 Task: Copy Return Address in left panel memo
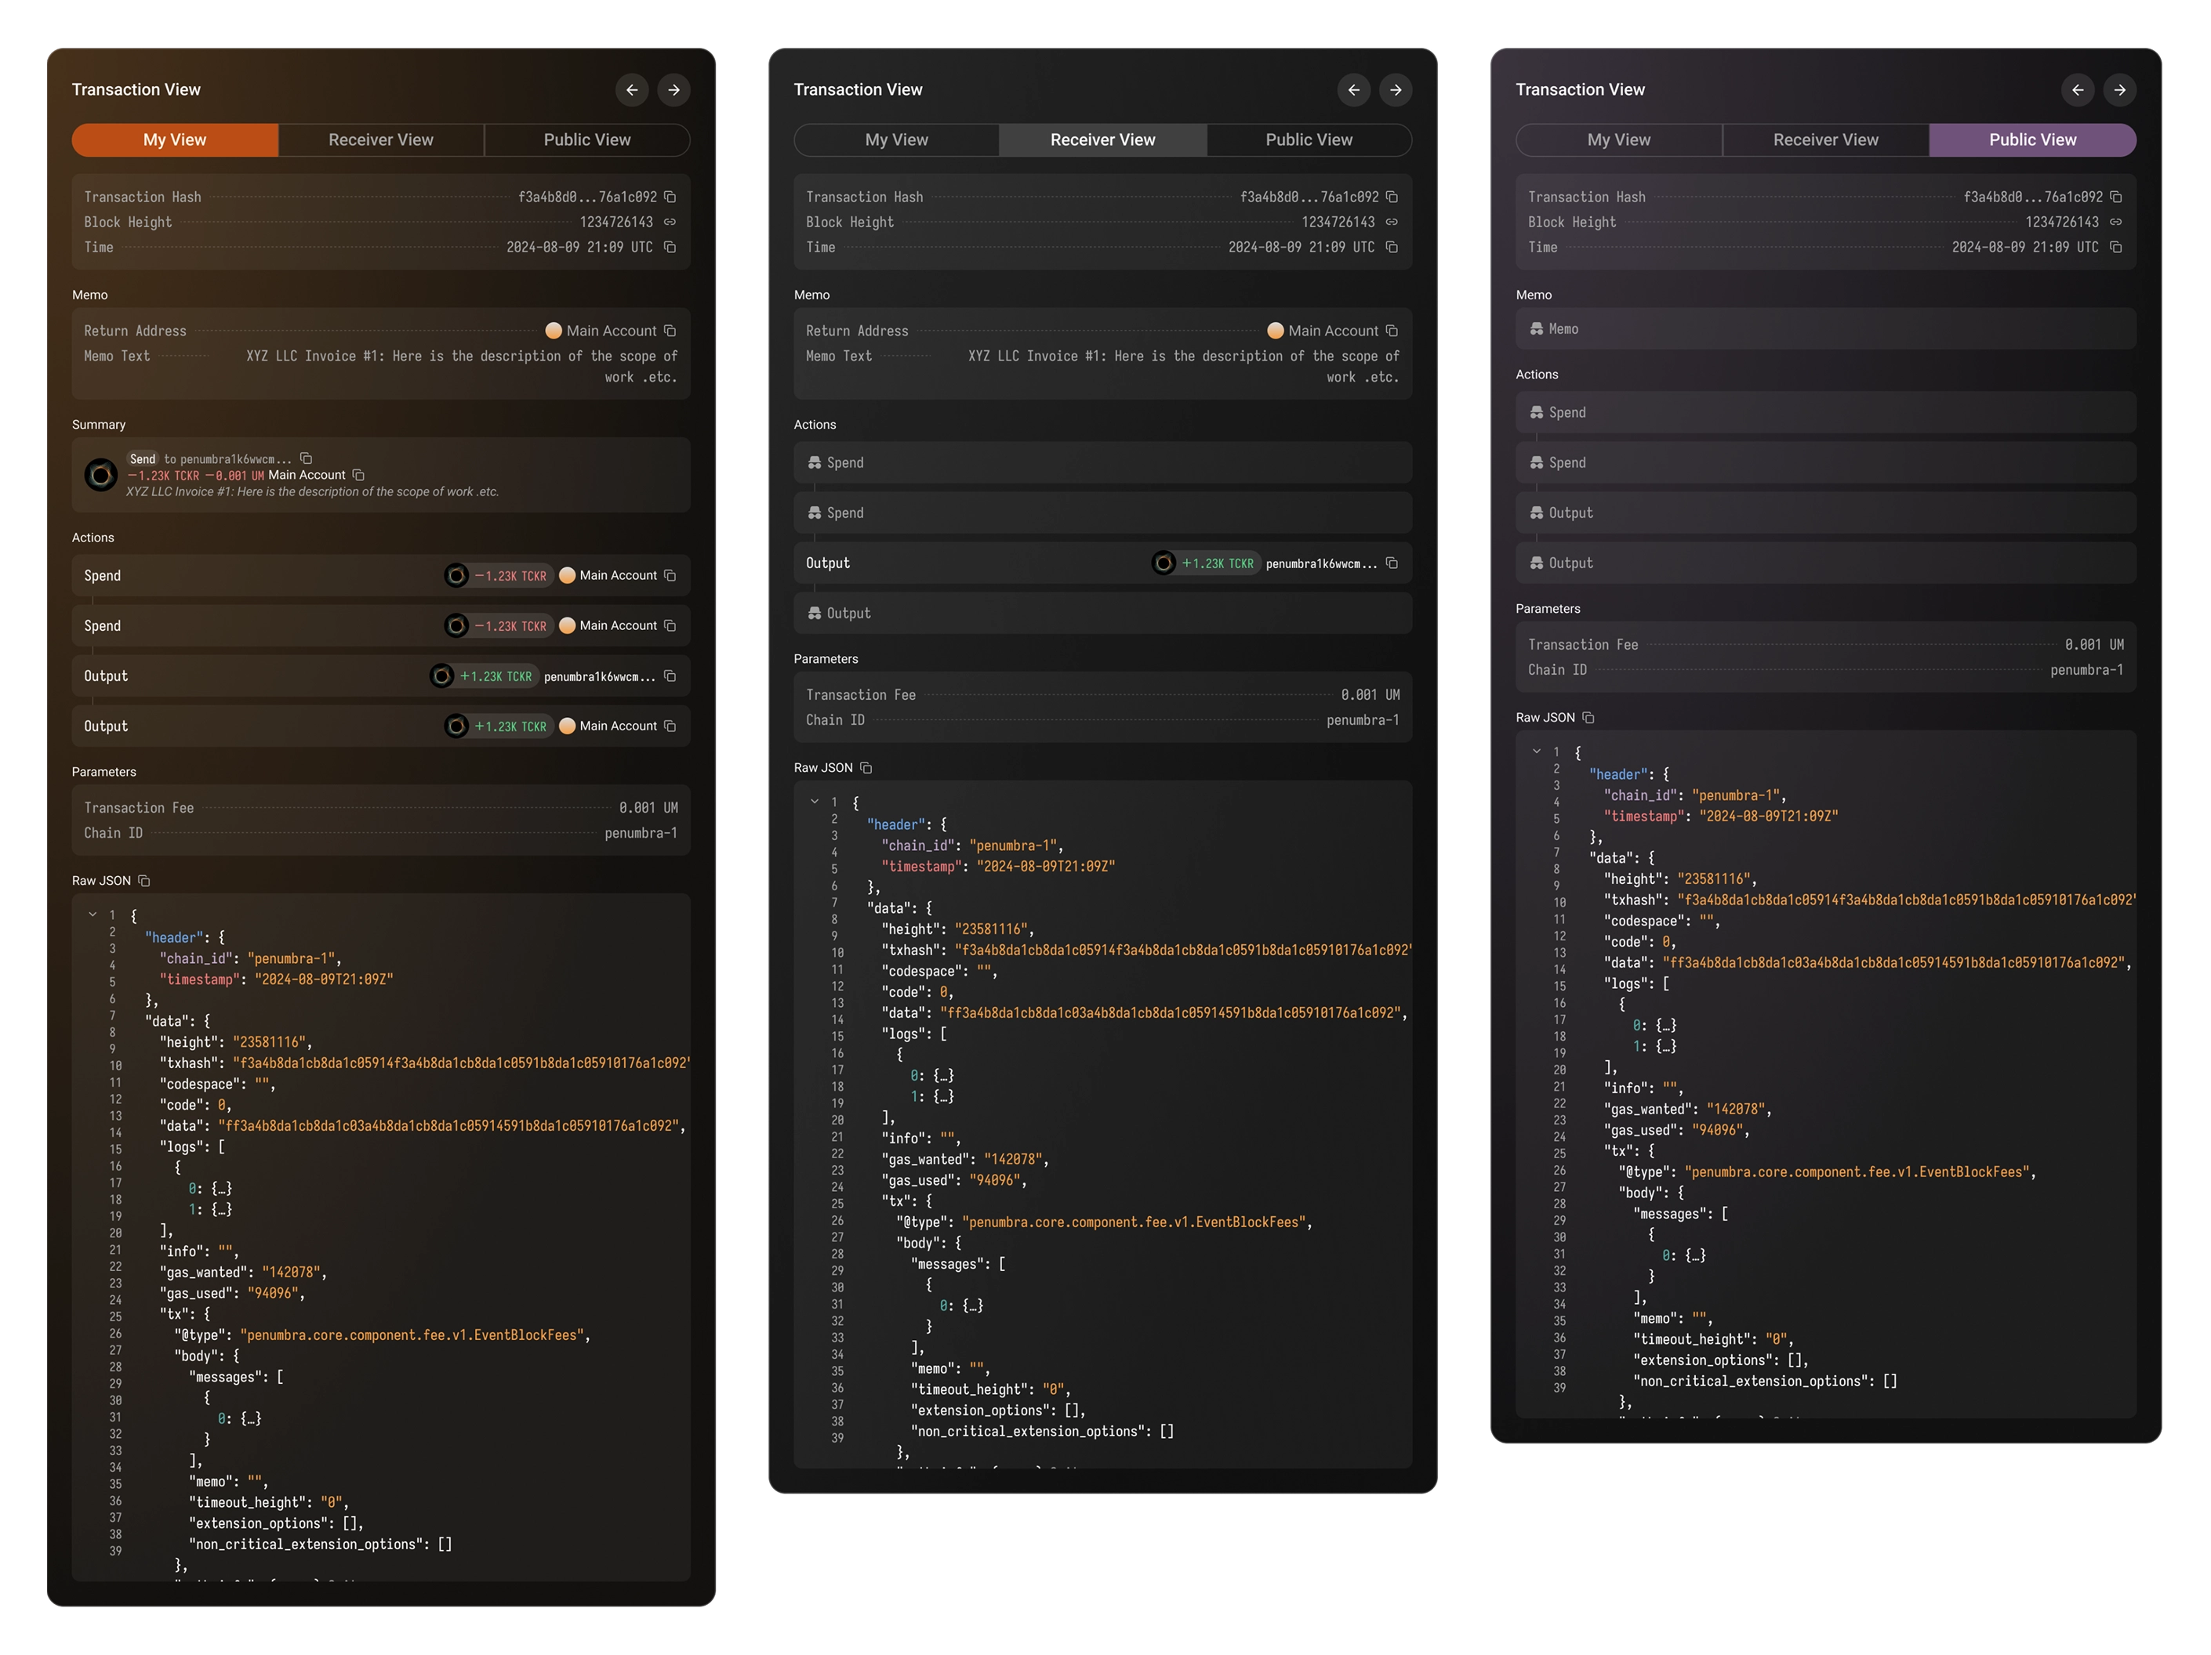tap(670, 331)
